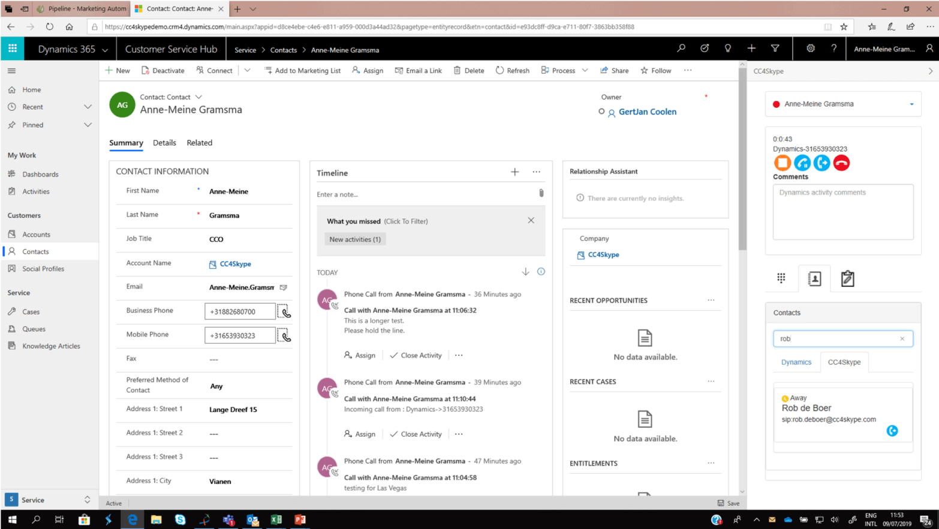
Task: Open owner GertJan Coolen's record
Action: click(648, 111)
